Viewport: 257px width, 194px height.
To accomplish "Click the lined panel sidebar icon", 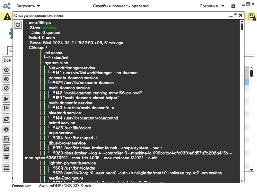I will point(6,158).
